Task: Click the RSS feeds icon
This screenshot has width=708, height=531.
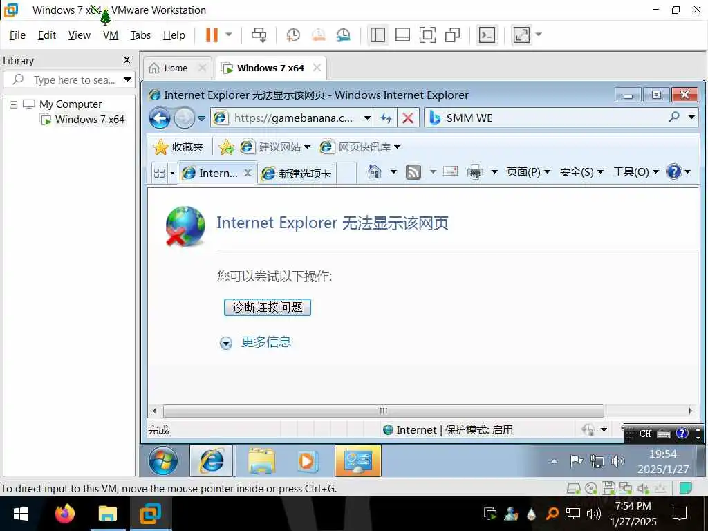Action: (413, 172)
